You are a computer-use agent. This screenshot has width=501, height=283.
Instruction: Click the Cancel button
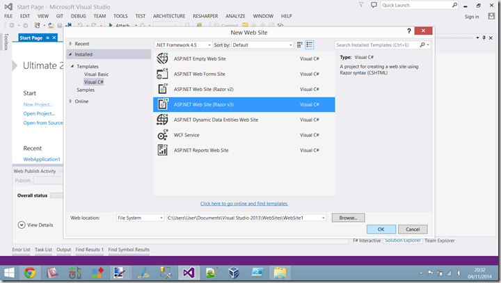[x=413, y=229]
